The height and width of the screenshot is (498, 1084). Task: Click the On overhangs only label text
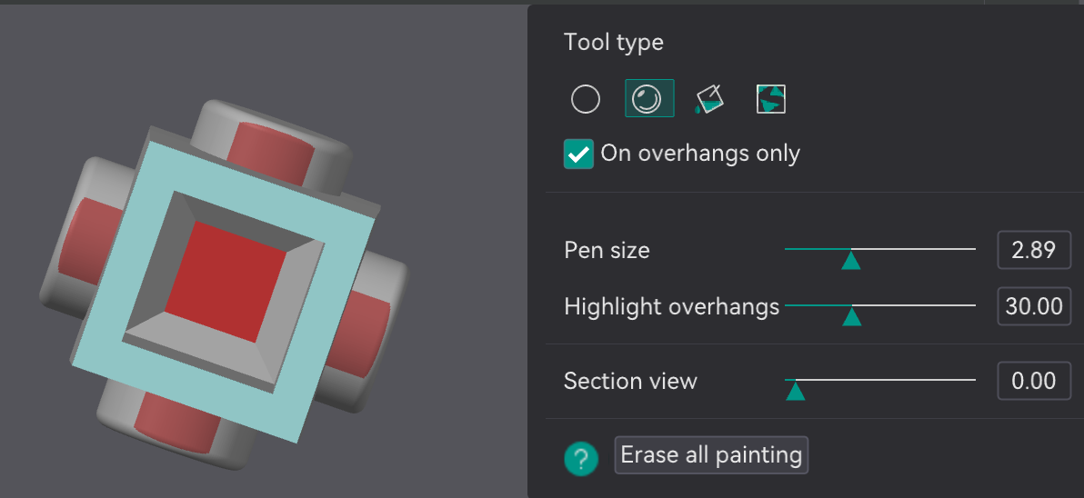pos(700,154)
